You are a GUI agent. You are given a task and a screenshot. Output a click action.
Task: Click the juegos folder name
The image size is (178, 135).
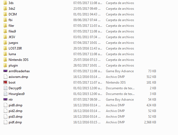(x=13, y=43)
